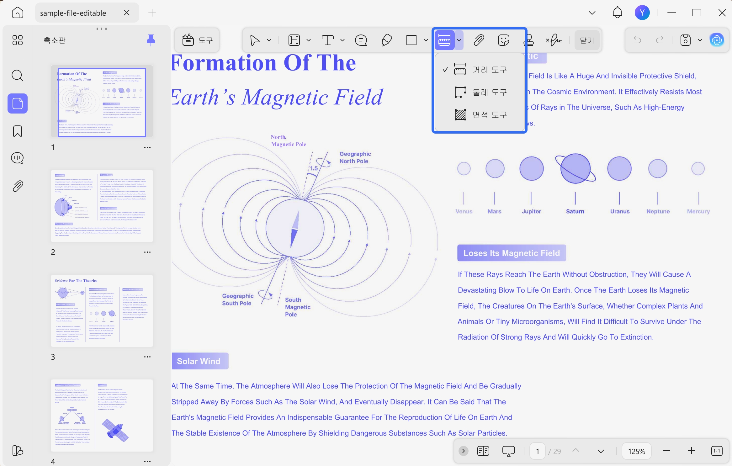
Task: Select the sticker tool
Action: click(x=504, y=40)
